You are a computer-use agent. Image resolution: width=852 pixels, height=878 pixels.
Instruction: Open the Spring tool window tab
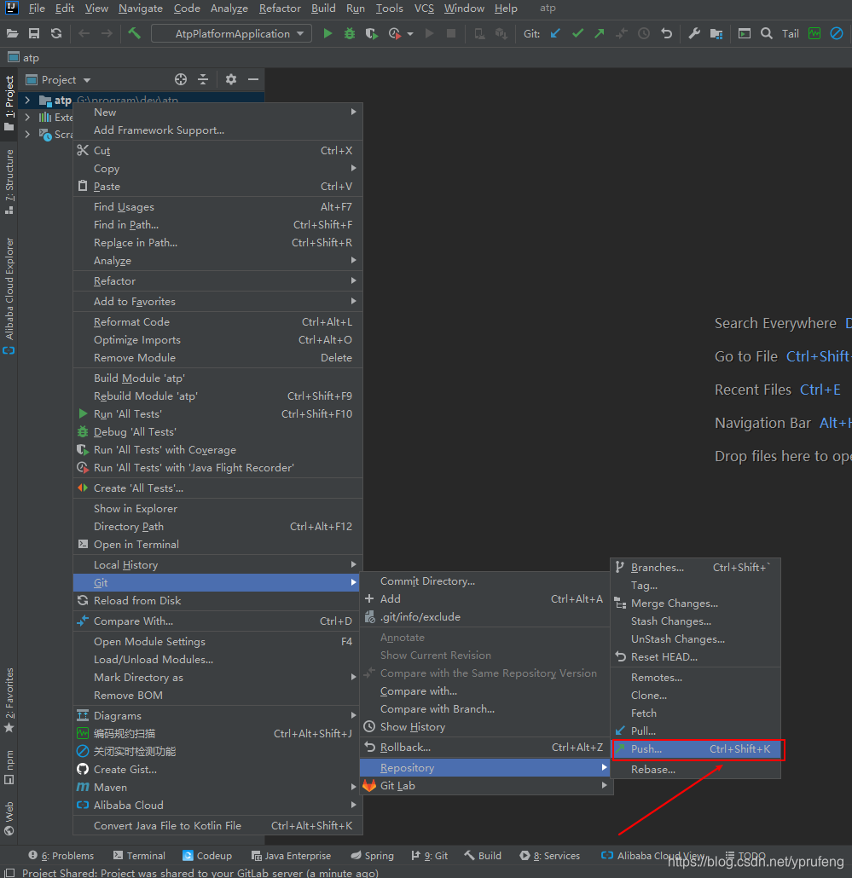point(373,856)
